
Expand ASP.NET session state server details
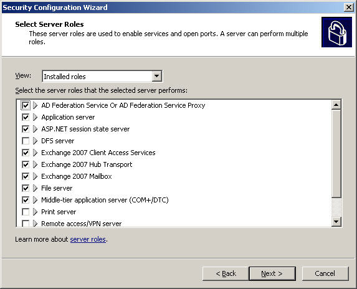(x=35, y=129)
